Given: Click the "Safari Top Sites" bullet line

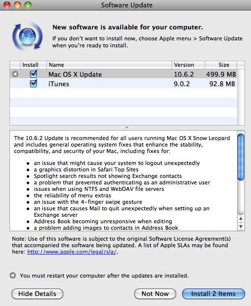Looking at the screenshot, I should point(86,169).
